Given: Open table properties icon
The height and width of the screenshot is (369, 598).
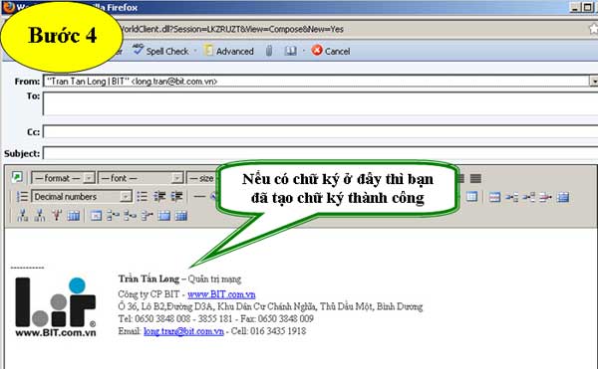Looking at the screenshot, I should click(x=471, y=197).
